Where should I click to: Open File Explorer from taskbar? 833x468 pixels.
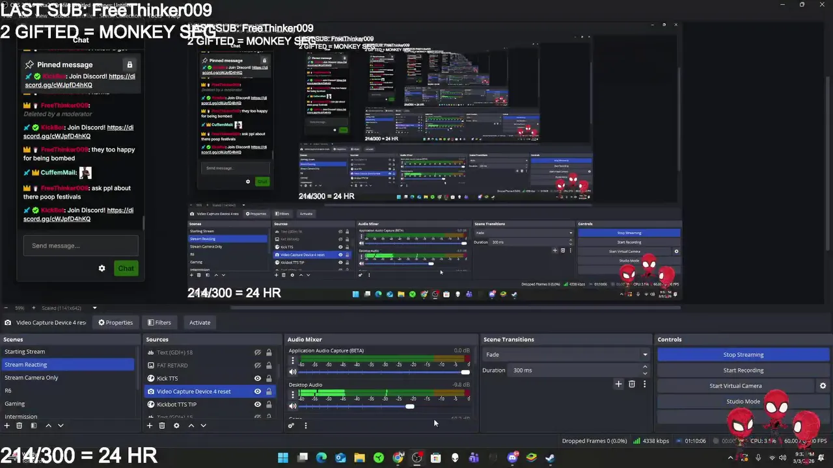point(359,458)
